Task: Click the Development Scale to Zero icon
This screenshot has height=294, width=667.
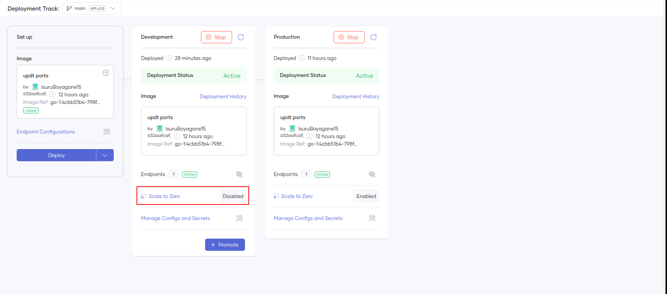Action: pos(143,196)
